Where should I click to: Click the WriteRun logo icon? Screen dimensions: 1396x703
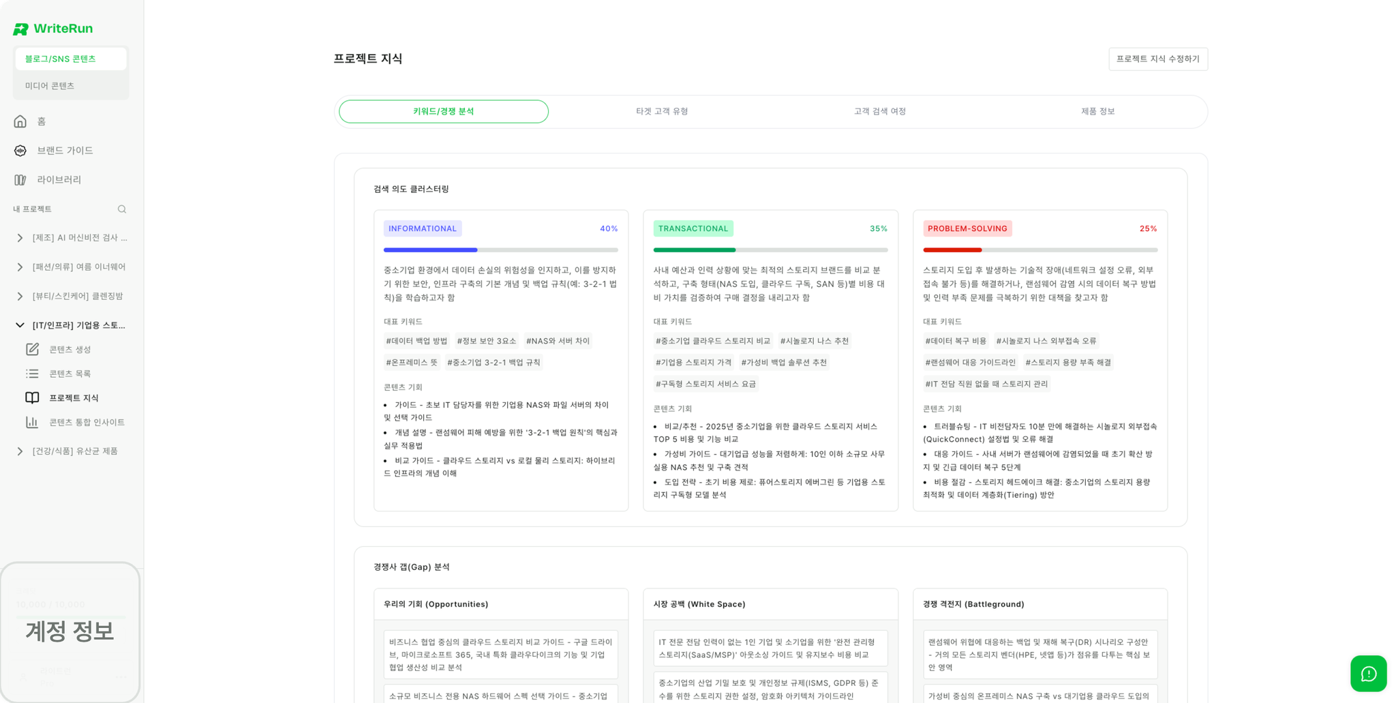(20, 29)
